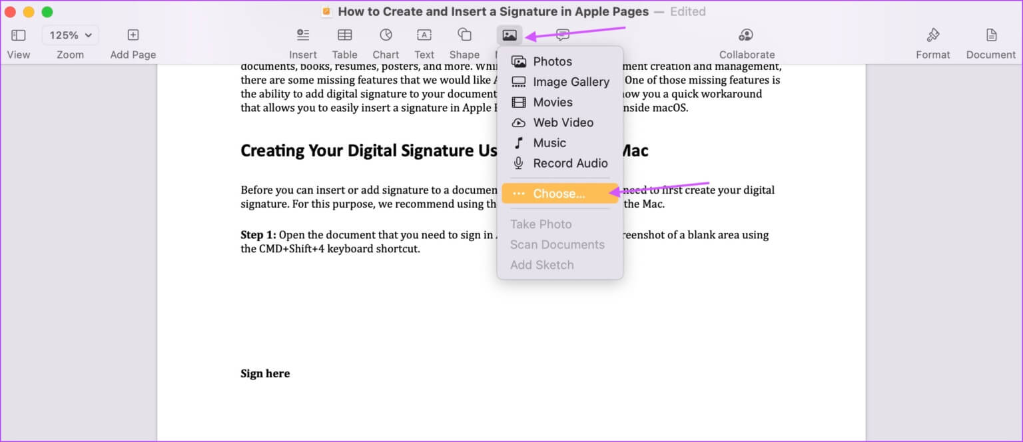Close the Media dropdown via its icon
1023x442 pixels.
pyautogui.click(x=510, y=35)
